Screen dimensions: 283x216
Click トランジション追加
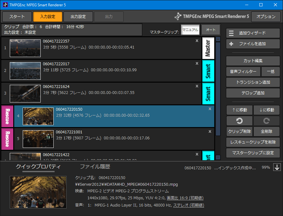253,82
